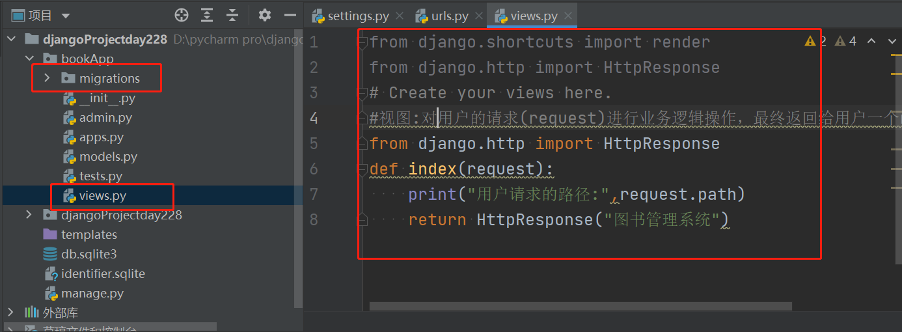Close the settings.py tab
Viewport: 902px width, 332px height.
[x=400, y=16]
